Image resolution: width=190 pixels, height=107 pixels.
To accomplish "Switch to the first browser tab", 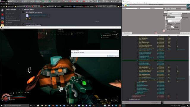I will click(x=4, y=1).
